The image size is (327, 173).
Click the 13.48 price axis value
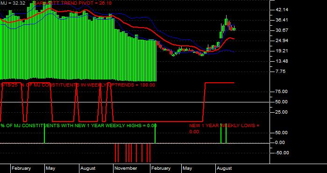[x=282, y=61]
